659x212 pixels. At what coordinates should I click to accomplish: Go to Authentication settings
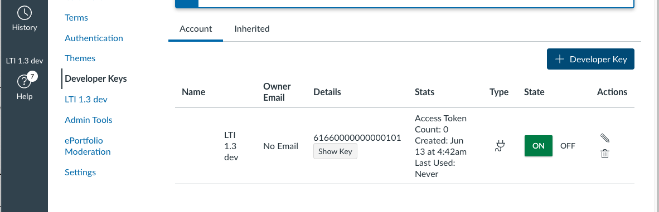click(x=94, y=38)
